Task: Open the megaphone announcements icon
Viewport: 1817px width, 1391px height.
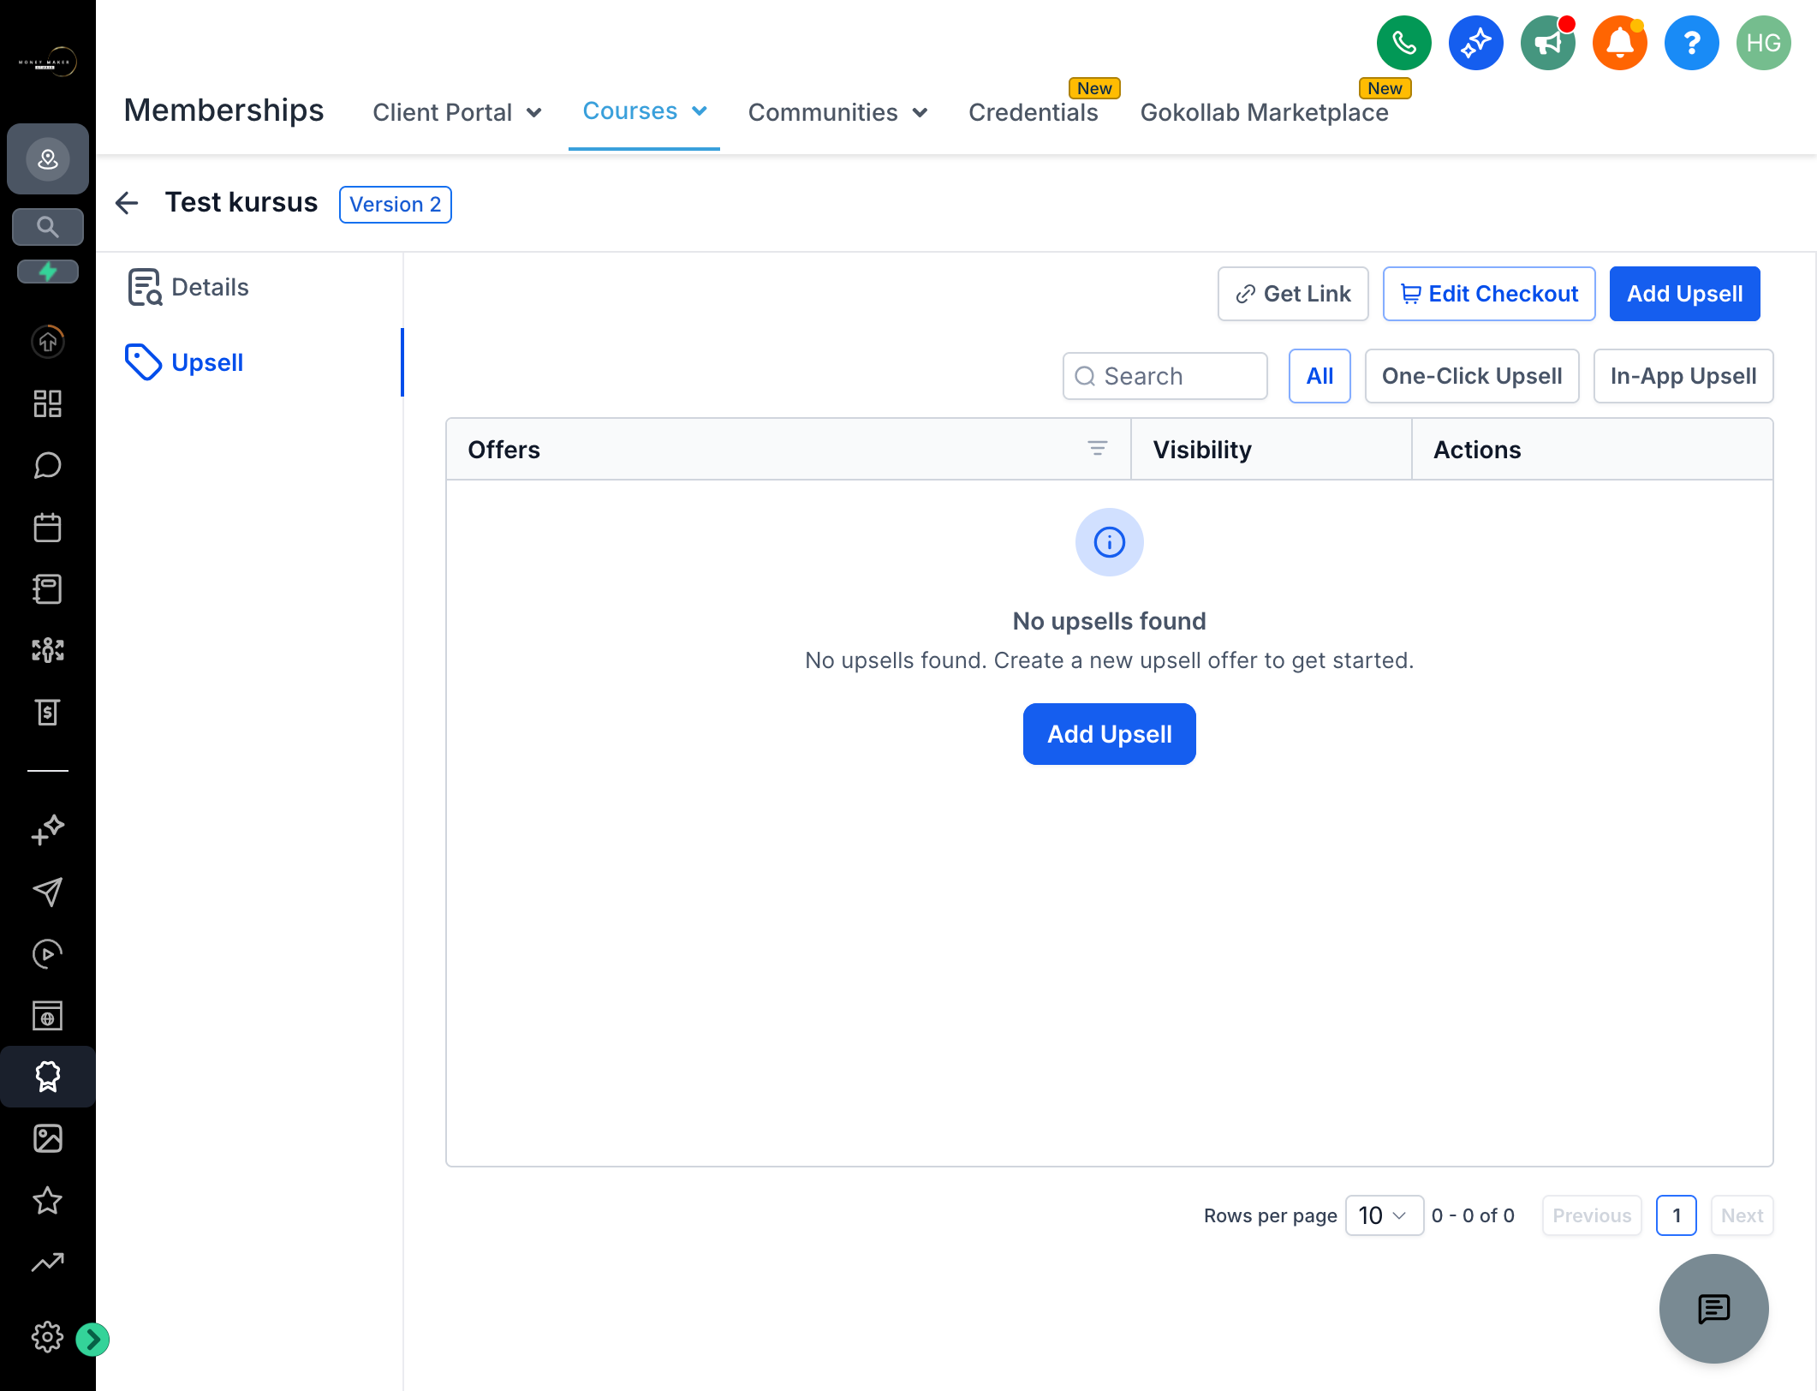Action: click(x=1547, y=43)
